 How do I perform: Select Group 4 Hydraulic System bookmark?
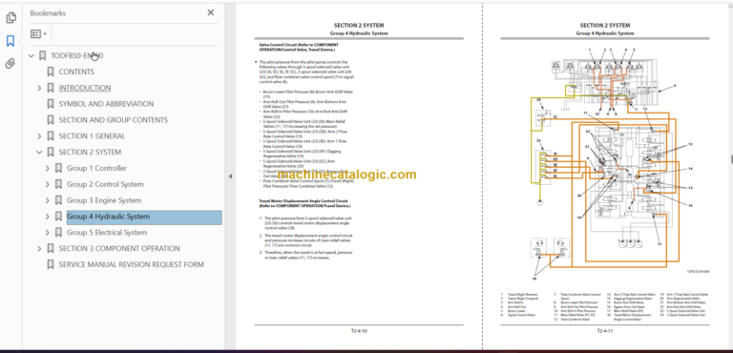(x=108, y=217)
